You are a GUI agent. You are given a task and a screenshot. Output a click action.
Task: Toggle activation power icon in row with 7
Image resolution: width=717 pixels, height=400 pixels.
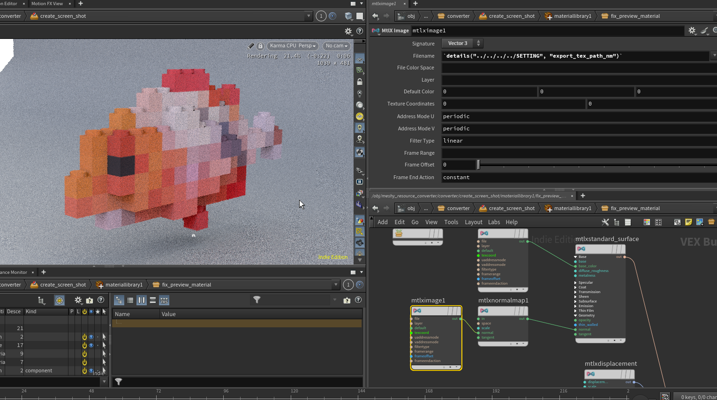point(84,362)
